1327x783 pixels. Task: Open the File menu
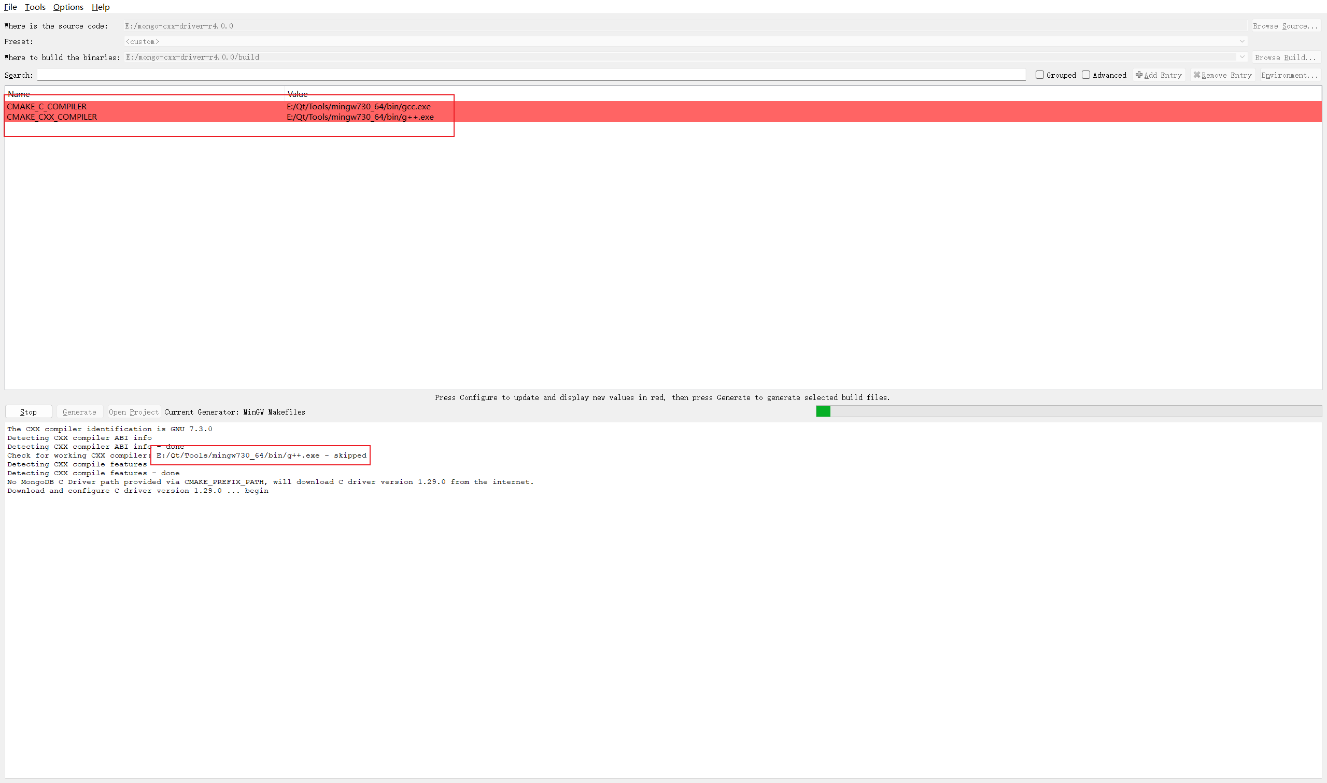click(x=10, y=7)
